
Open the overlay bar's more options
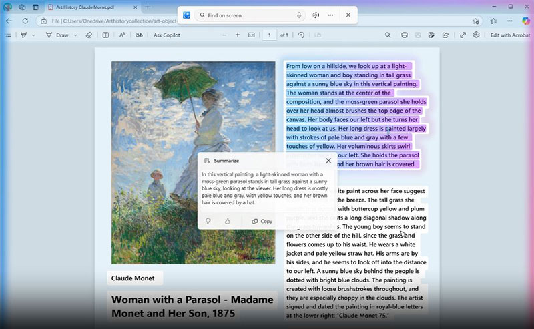click(330, 15)
